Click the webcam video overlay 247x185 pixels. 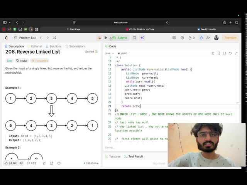(206, 145)
